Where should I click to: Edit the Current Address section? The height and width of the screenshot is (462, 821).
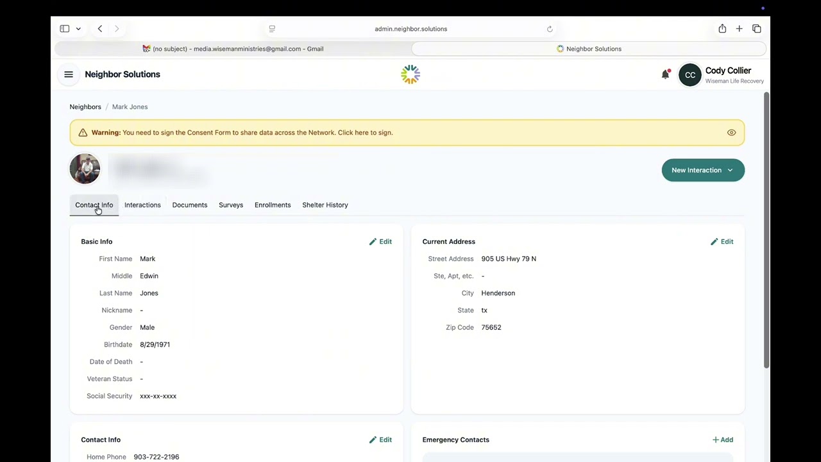tap(722, 242)
